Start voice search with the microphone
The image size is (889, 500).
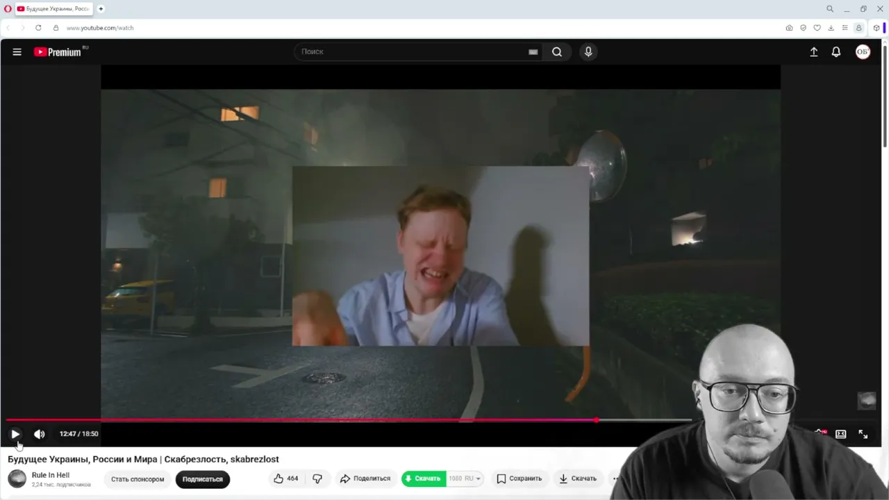[x=588, y=52]
